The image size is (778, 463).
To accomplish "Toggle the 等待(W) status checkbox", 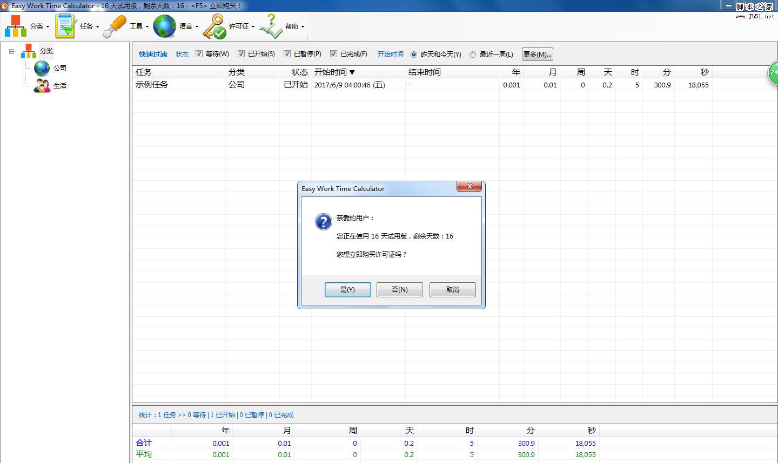I will [x=199, y=54].
